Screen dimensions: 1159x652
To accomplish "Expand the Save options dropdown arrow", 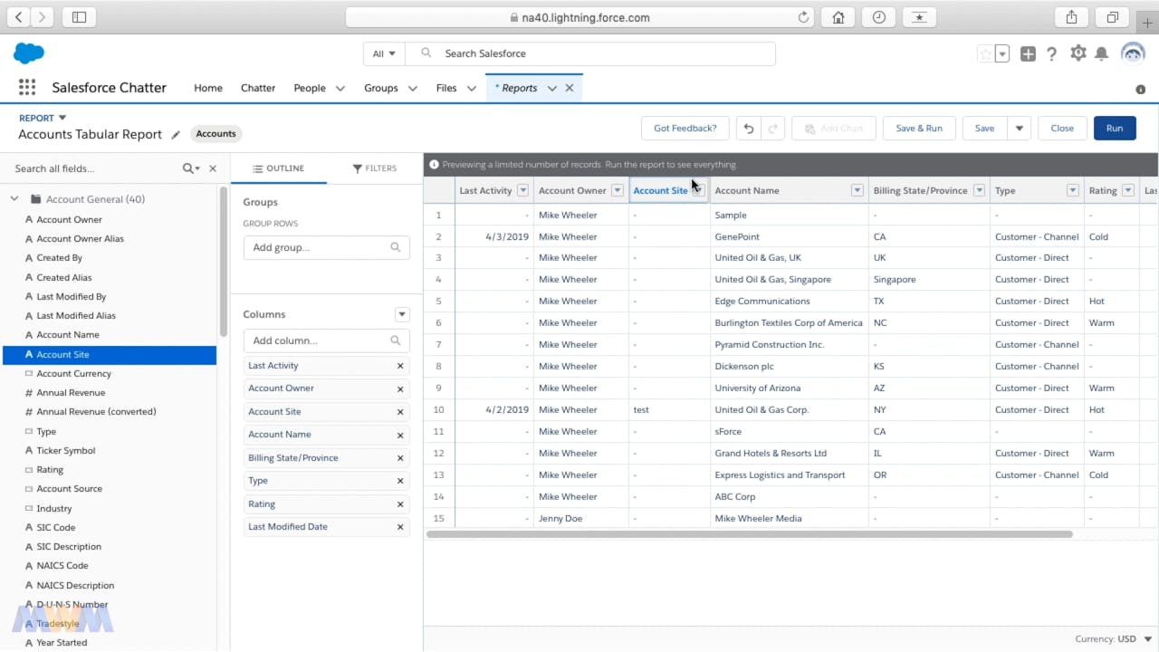I will (x=1019, y=129).
